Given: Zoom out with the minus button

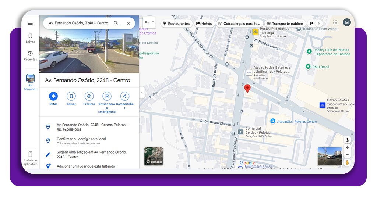Looking at the screenshot, I should tap(347, 154).
